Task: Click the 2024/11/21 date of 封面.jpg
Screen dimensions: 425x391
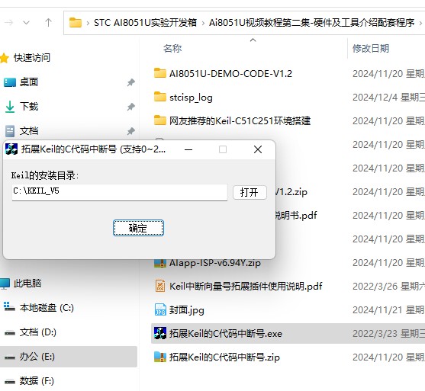Action: pyautogui.click(x=388, y=310)
